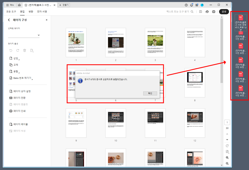
Task: Click the save floppy disk icon
Action: click(x=201, y=12)
